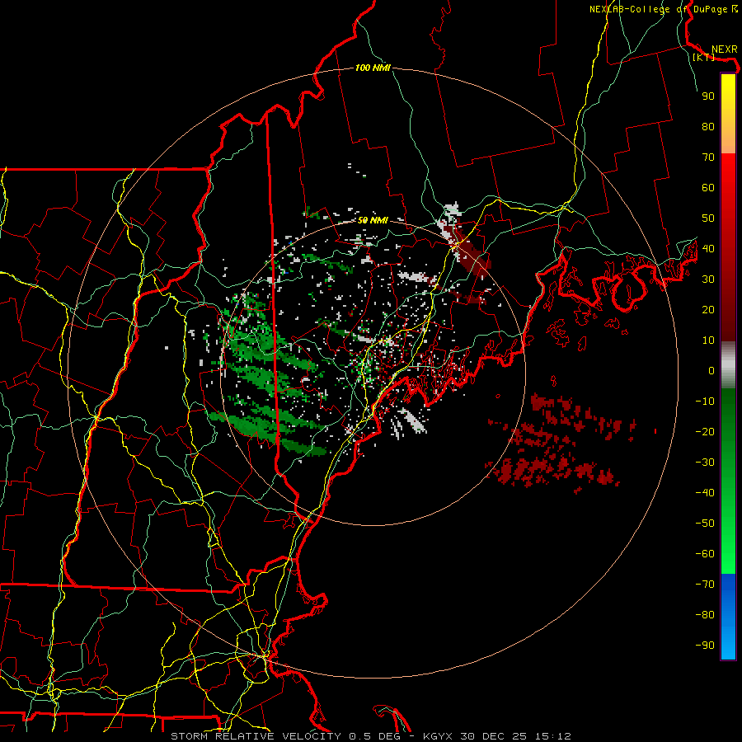Viewport: 742px width, 742px height.
Task: Select the -90 value on velocity scale
Action: coord(705,646)
